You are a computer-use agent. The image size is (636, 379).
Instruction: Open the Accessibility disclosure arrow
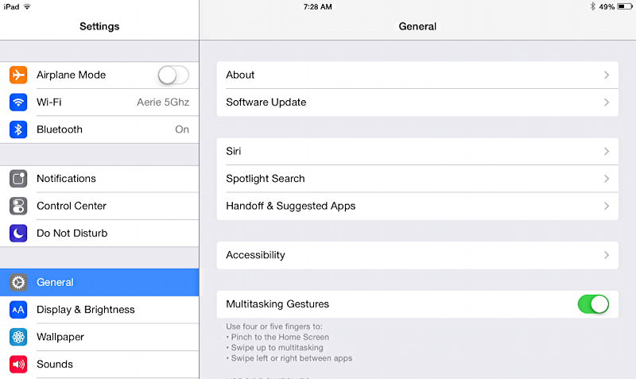607,255
